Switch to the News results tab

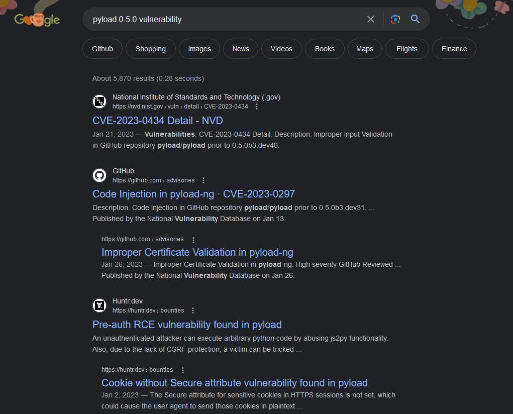tap(241, 49)
